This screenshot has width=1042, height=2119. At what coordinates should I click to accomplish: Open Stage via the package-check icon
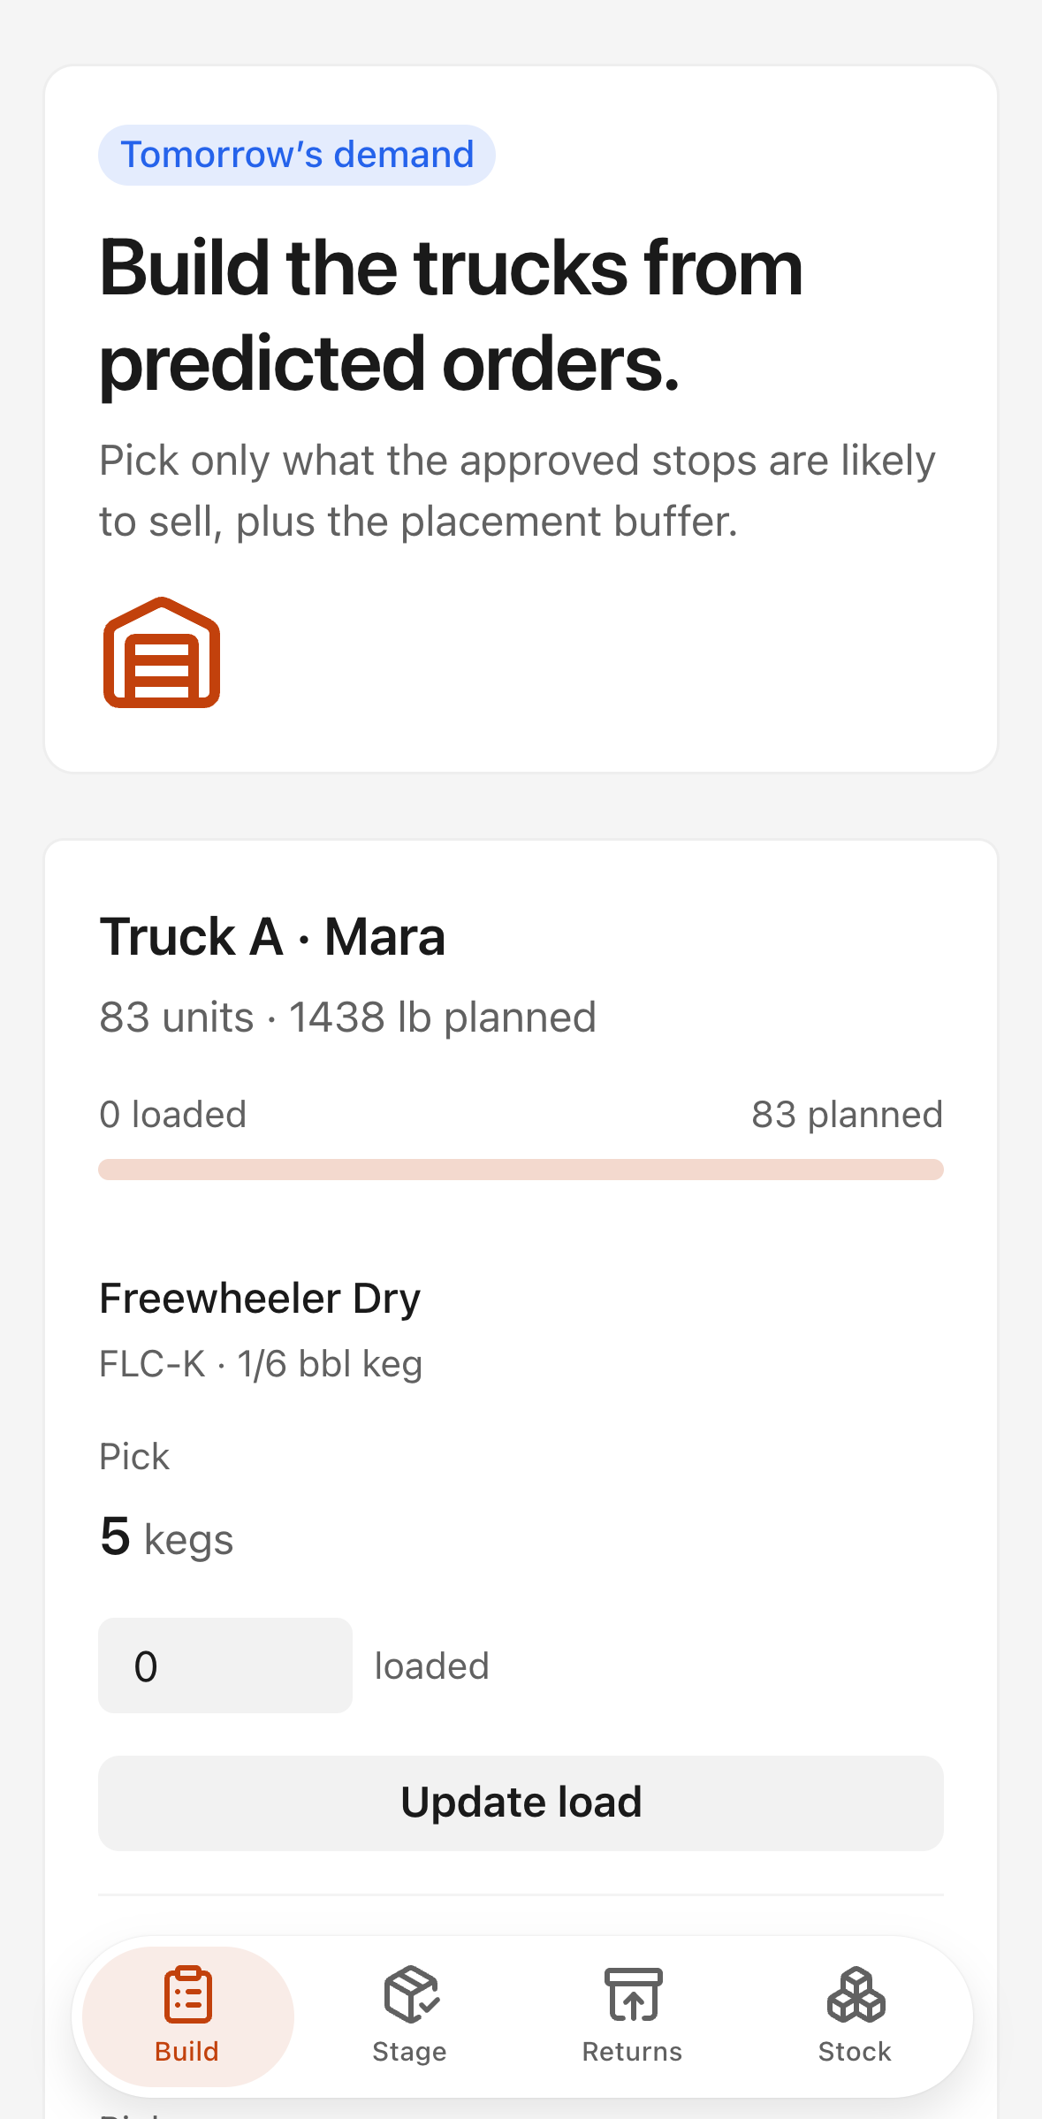[x=410, y=1994]
